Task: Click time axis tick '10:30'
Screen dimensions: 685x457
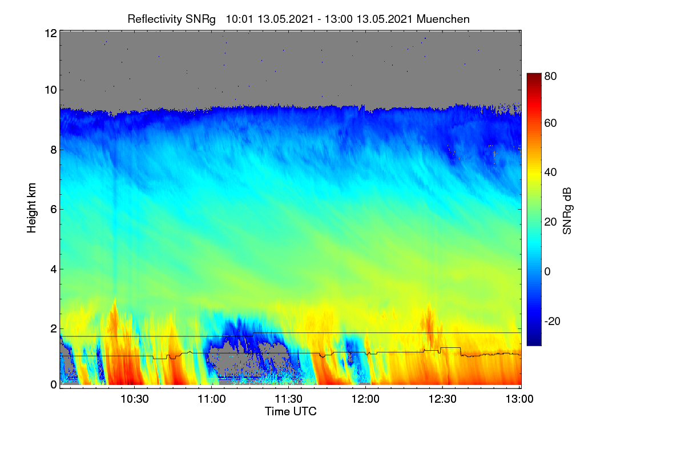Action: point(134,400)
